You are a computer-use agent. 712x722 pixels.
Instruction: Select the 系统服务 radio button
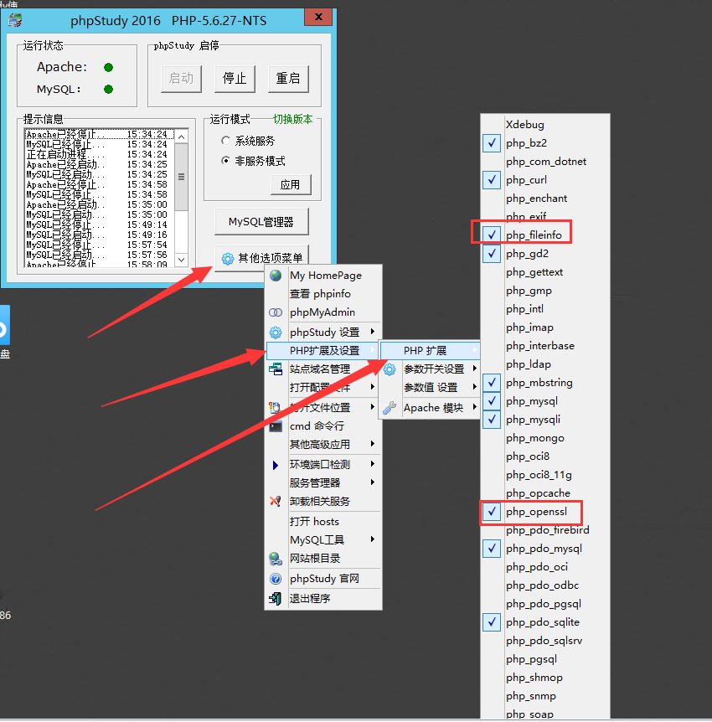pyautogui.click(x=225, y=141)
